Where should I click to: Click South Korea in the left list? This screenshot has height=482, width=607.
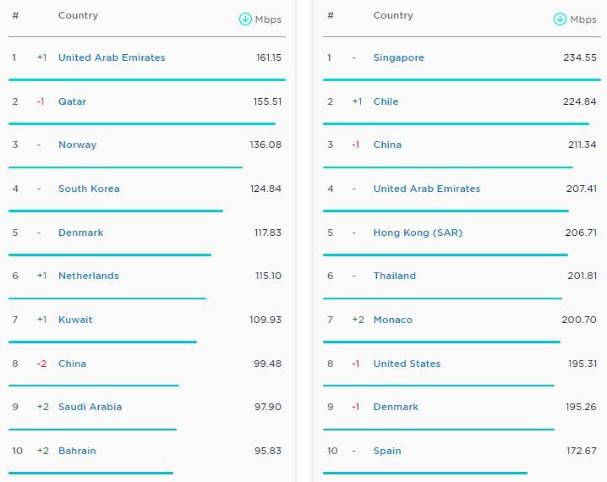(x=89, y=189)
